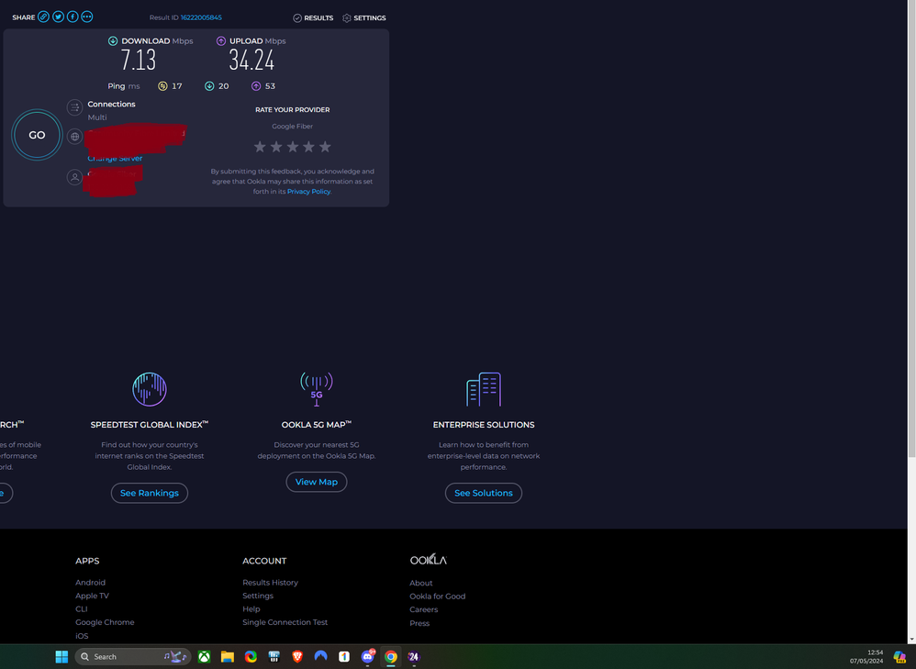
Task: Click the taskbar Search box
Action: pyautogui.click(x=132, y=657)
